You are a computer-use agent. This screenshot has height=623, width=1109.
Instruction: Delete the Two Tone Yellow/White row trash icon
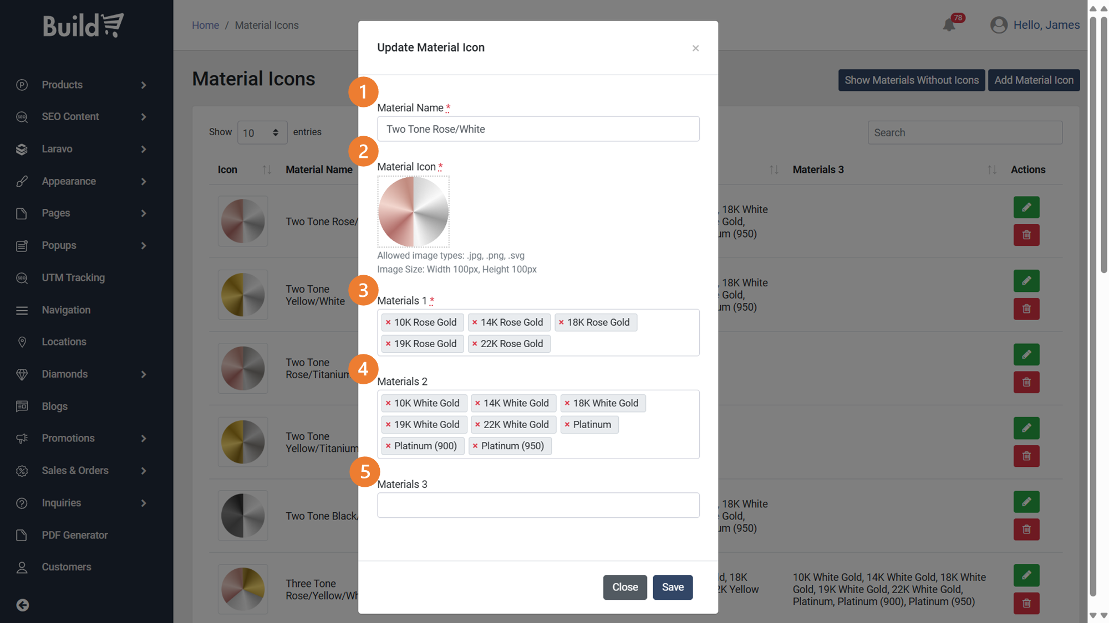[x=1026, y=308]
